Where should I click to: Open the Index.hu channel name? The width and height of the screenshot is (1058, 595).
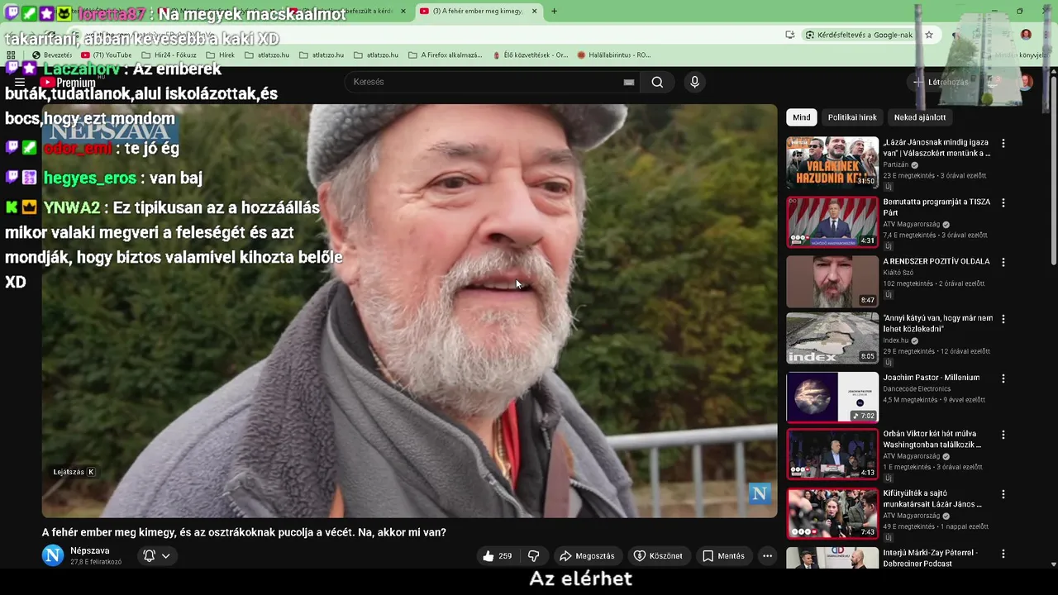click(896, 340)
